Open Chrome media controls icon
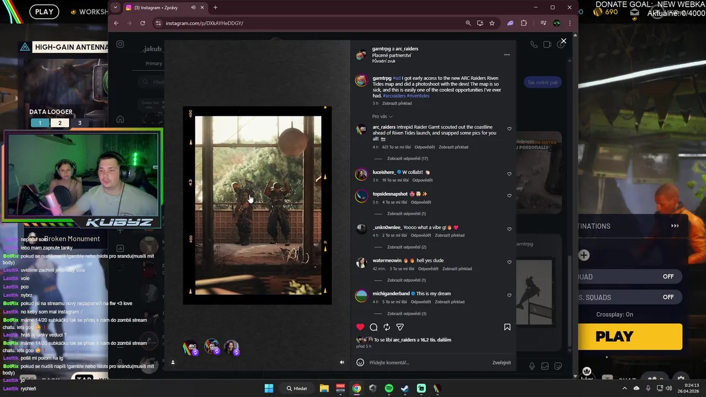The width and height of the screenshot is (706, 397). tap(543, 23)
